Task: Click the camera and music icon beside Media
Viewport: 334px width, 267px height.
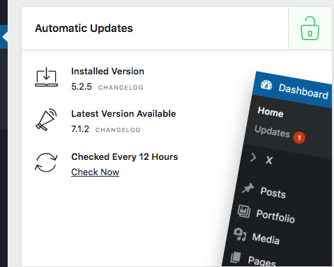Action: coord(240,234)
